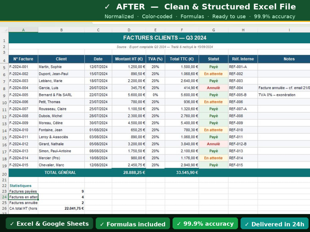Viewport: 310px width, 232px height.
Task: Click the Montant HT (€) header cell
Action: (x=129, y=59)
